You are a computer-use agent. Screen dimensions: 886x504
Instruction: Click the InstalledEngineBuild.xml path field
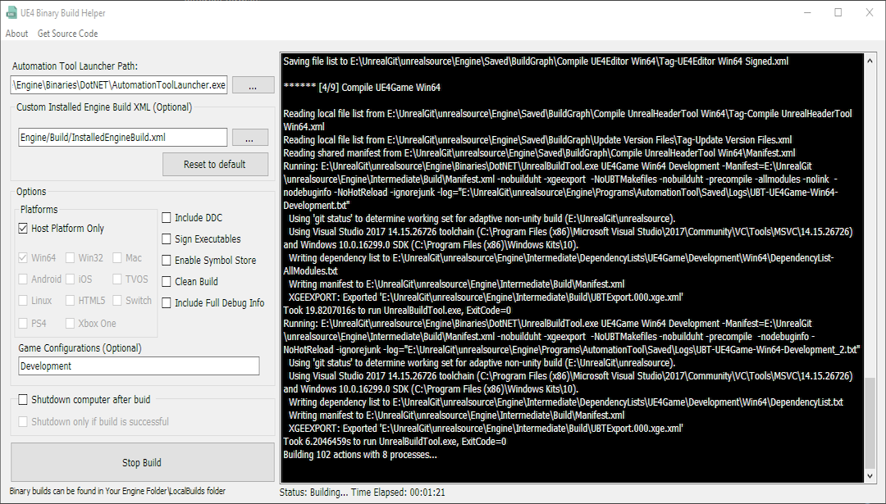pyautogui.click(x=122, y=137)
